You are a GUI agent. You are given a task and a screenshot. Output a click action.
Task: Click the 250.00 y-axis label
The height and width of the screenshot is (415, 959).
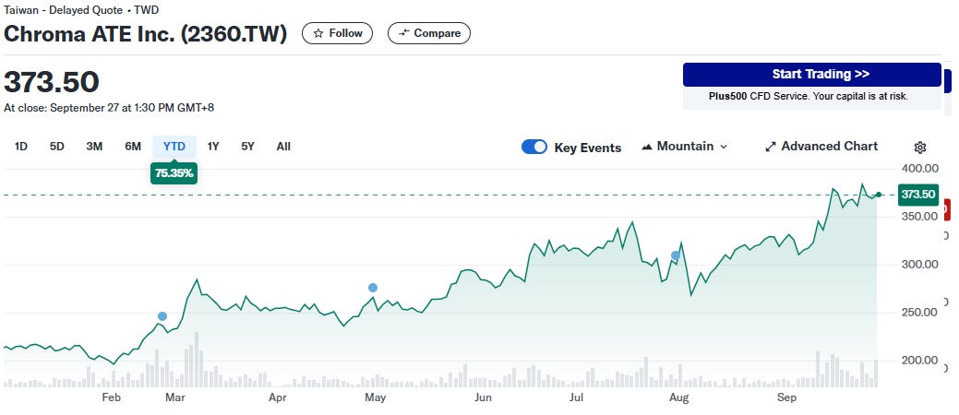[x=920, y=313]
